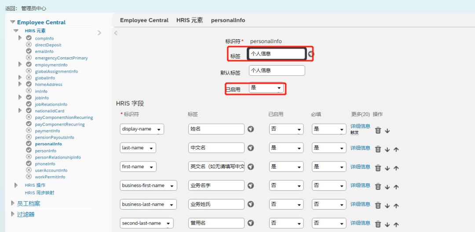Click the 更多(20) column header

pos(361,114)
